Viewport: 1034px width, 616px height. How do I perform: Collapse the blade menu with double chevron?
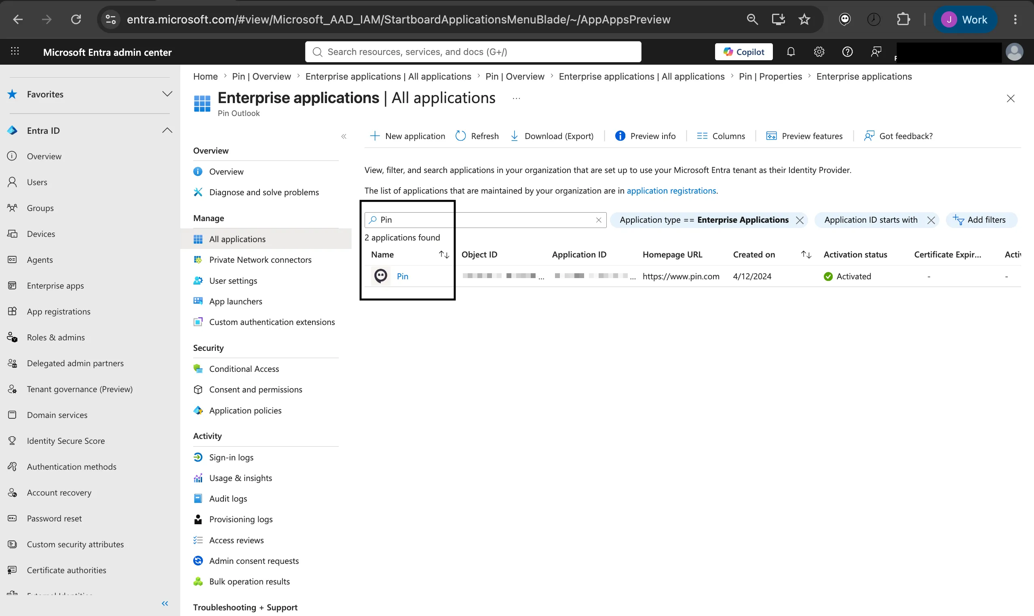pos(344,136)
